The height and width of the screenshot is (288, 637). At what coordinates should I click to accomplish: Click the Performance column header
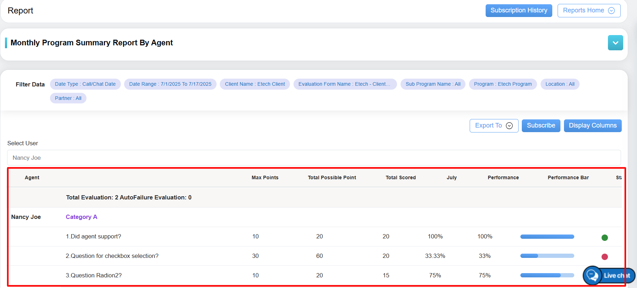503,178
